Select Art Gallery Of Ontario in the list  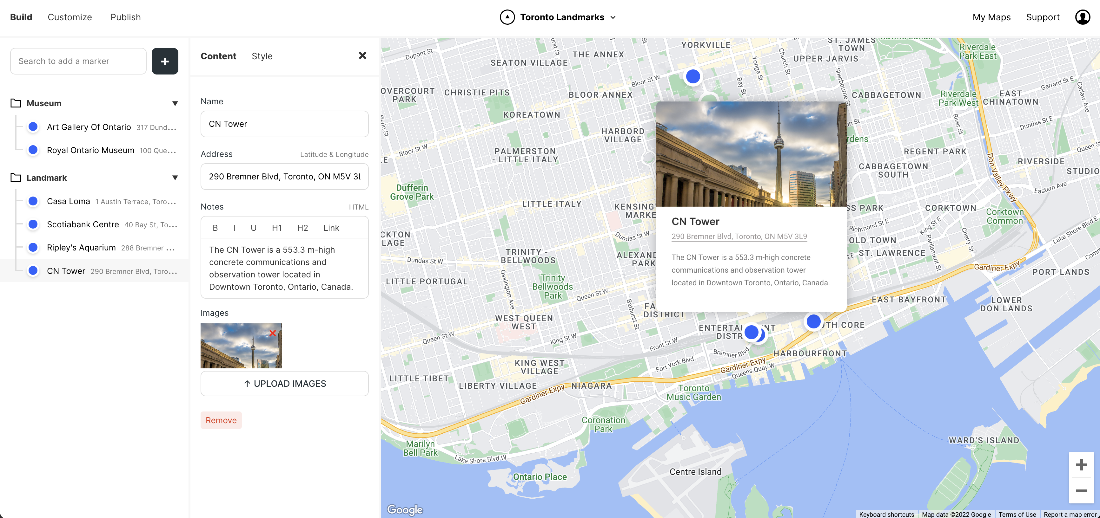pos(94,127)
